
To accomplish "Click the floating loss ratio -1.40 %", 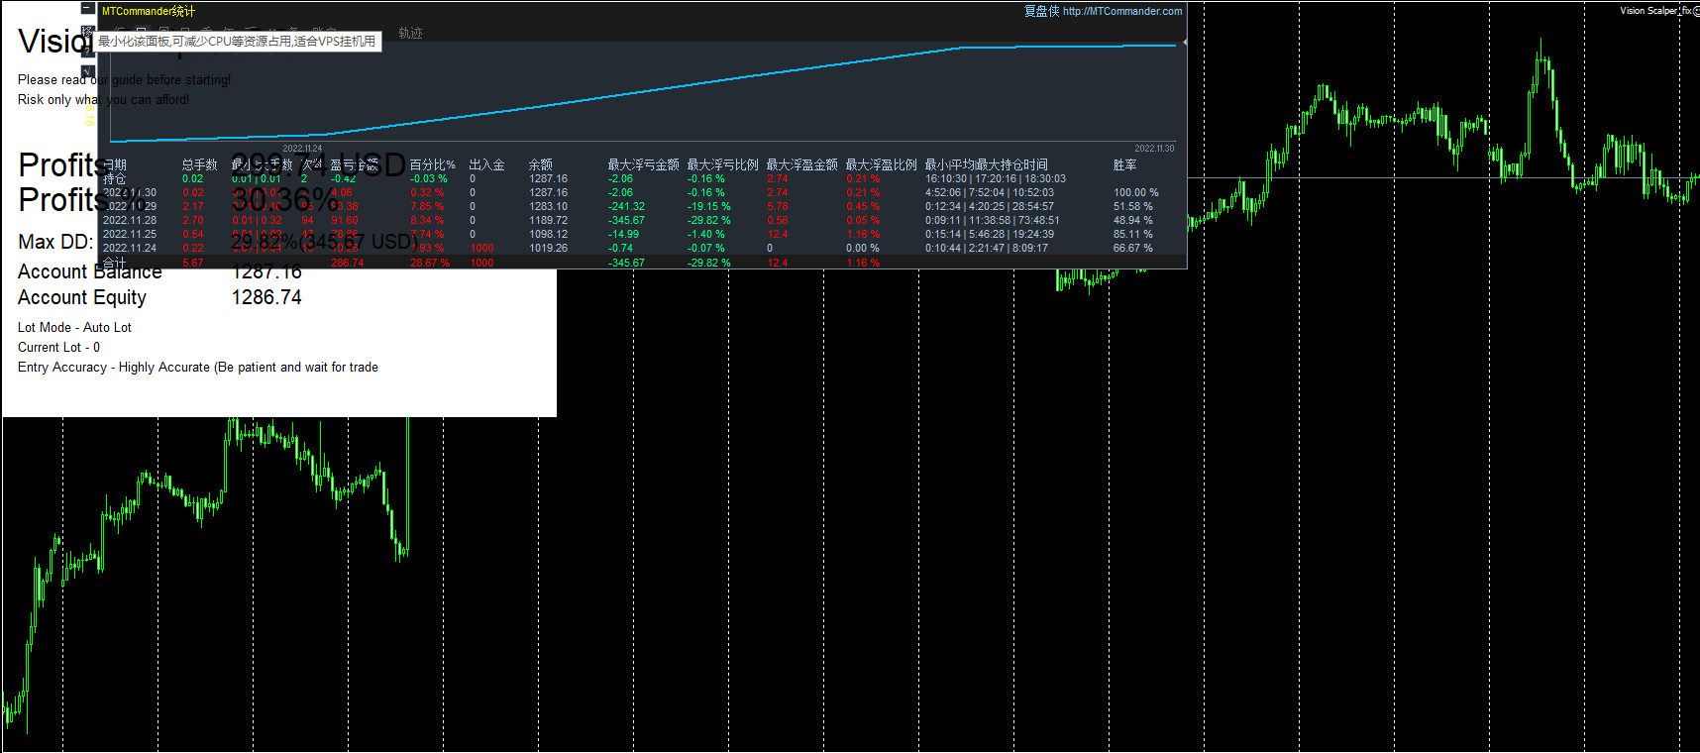I will pos(706,234).
